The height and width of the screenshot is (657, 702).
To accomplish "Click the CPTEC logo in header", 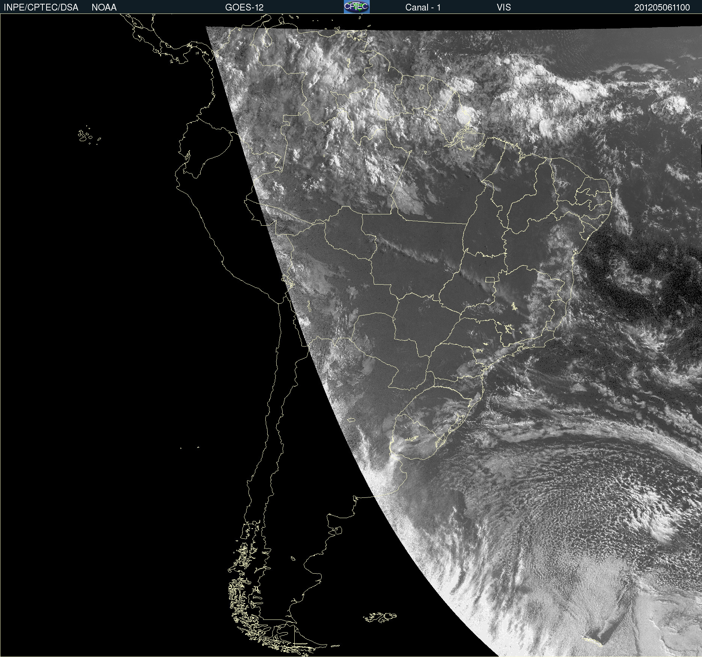I will point(357,7).
